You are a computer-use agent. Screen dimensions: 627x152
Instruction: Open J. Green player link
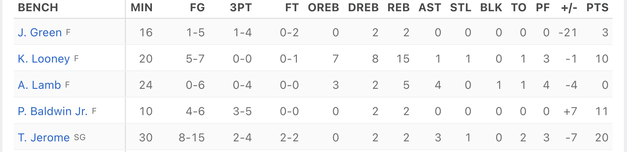click(40, 33)
